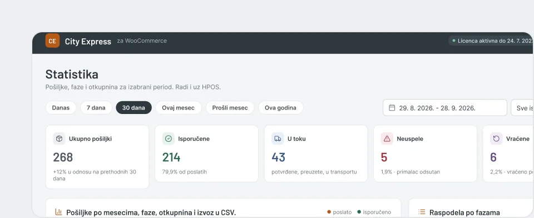Click the U toku card label

[x=296, y=138]
